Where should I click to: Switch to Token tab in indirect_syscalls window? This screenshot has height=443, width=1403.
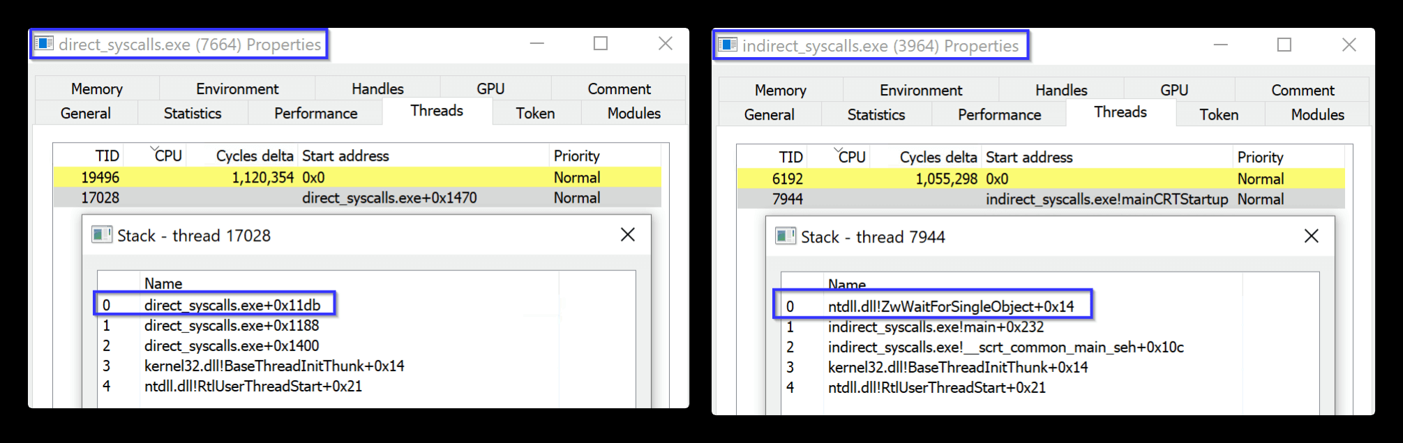coord(1219,114)
